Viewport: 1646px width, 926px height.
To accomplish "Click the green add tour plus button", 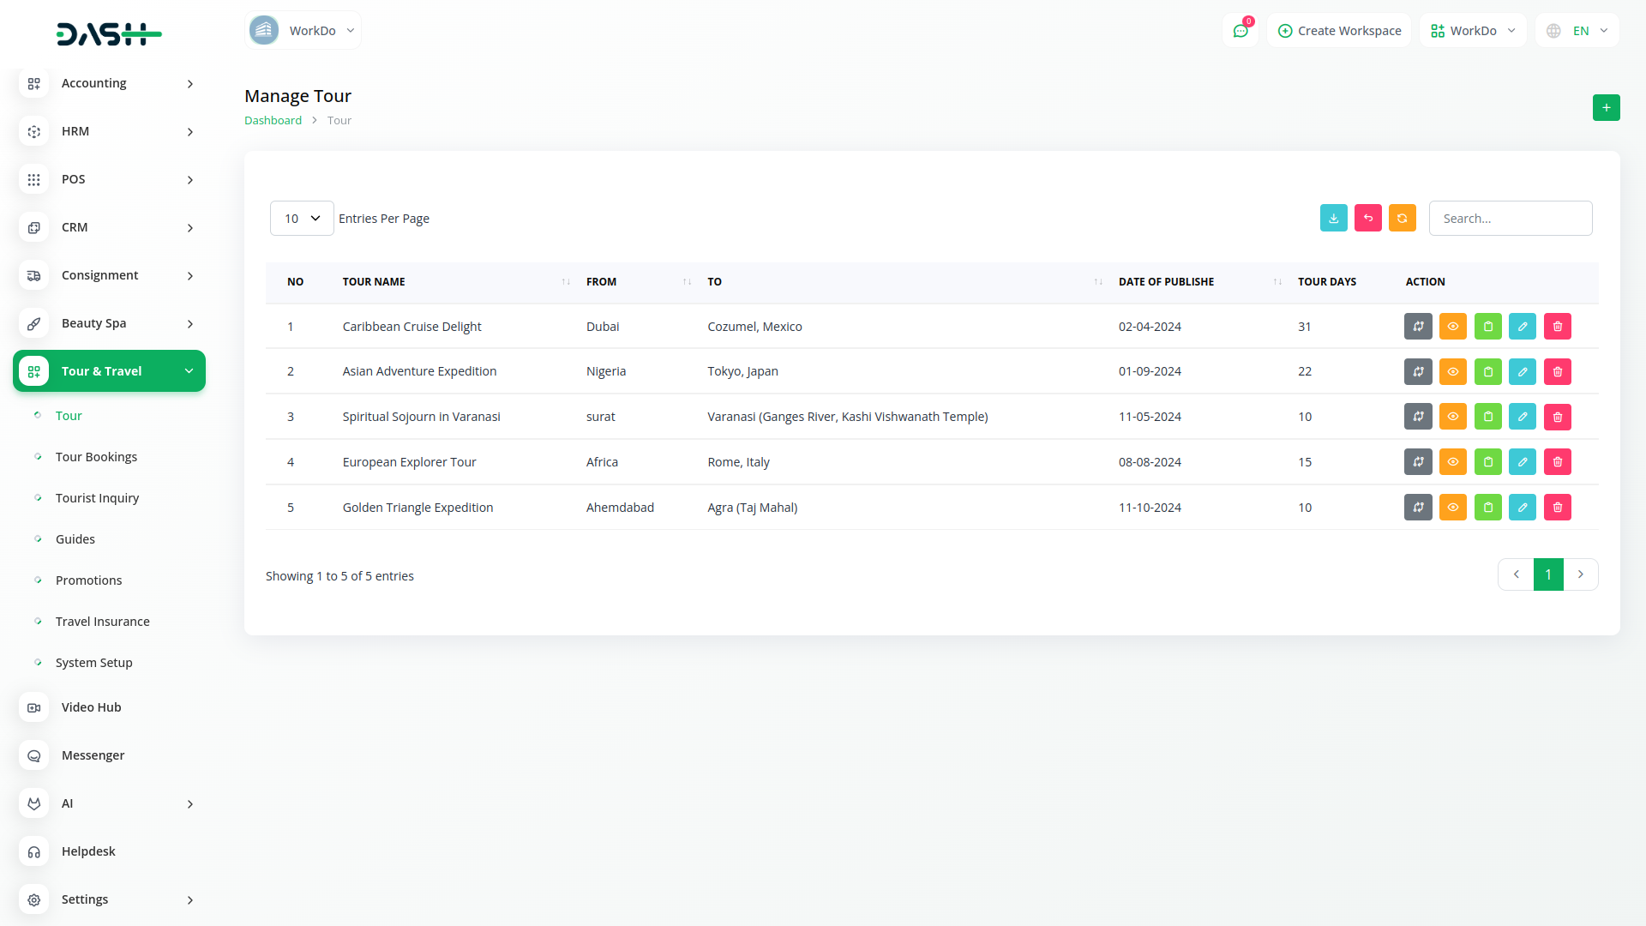I will point(1606,108).
